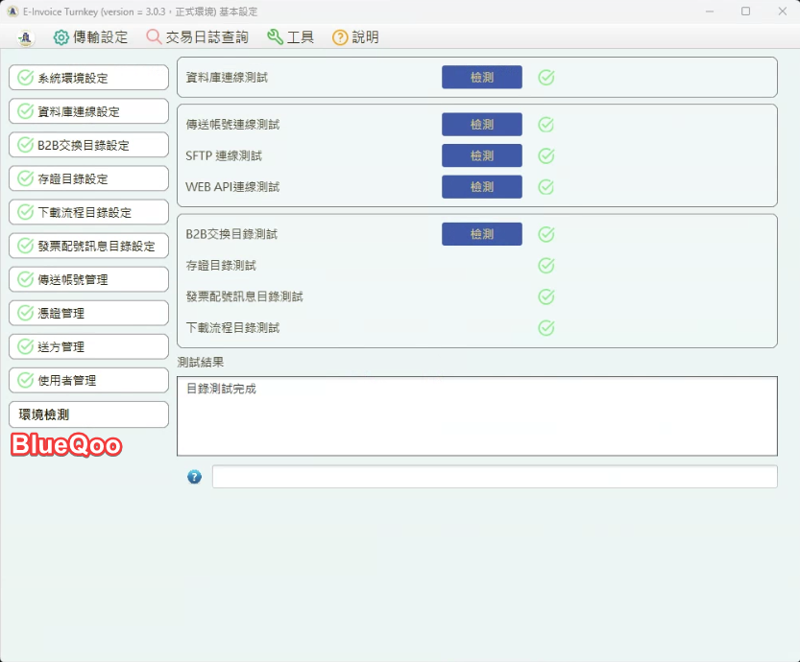The width and height of the screenshot is (800, 662).
Task: Click the text field beside the help icon
Action: click(494, 477)
